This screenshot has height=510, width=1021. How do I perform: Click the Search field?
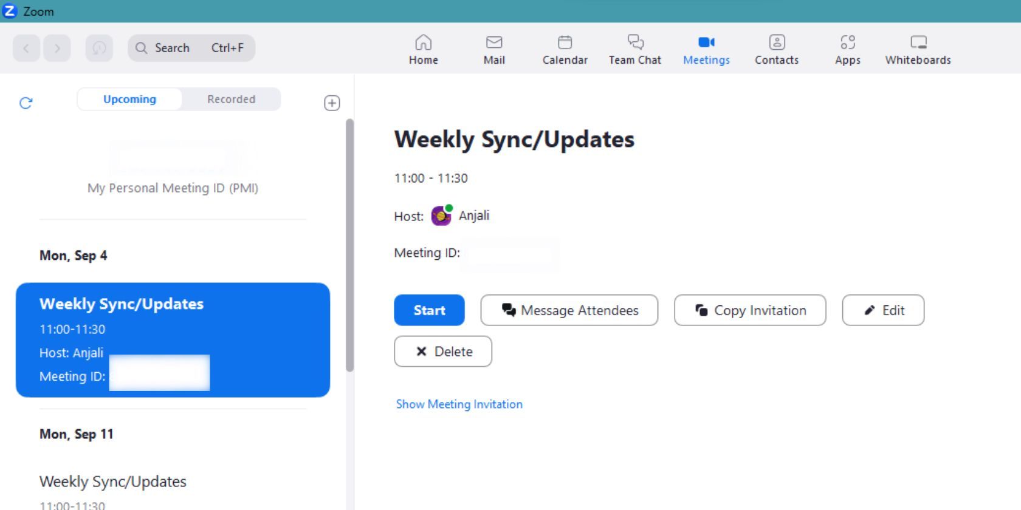tap(191, 48)
